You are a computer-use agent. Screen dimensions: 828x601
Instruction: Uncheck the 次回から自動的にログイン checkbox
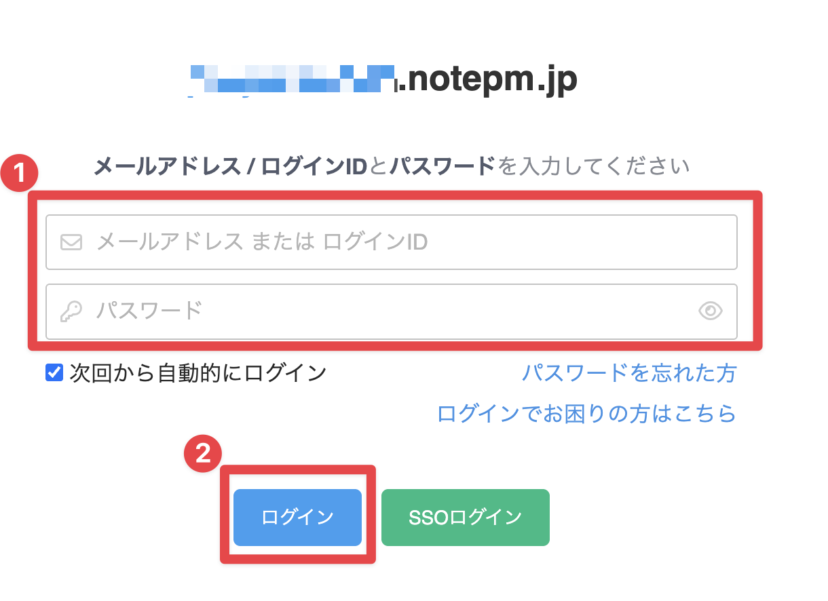point(54,372)
